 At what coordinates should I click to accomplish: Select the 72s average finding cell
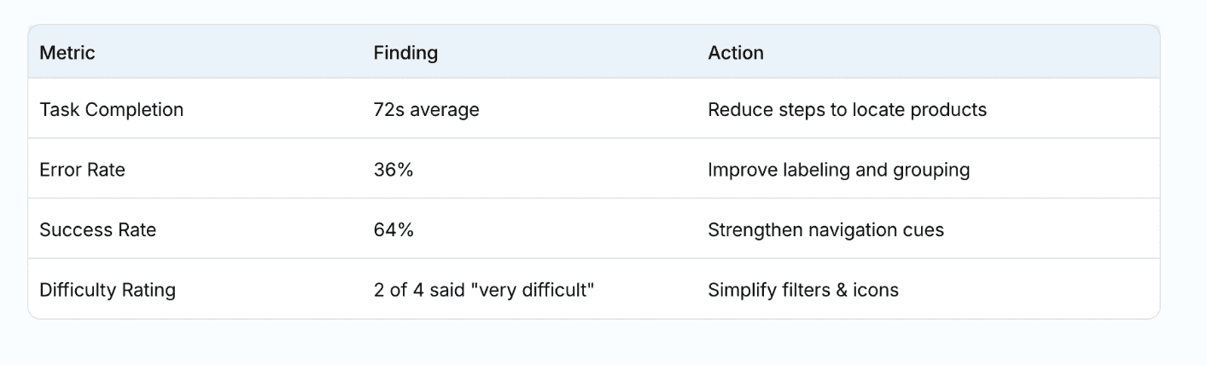click(426, 110)
